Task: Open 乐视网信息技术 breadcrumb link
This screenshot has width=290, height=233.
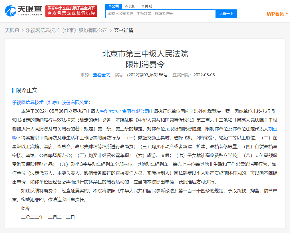Action: pyautogui.click(x=67, y=30)
